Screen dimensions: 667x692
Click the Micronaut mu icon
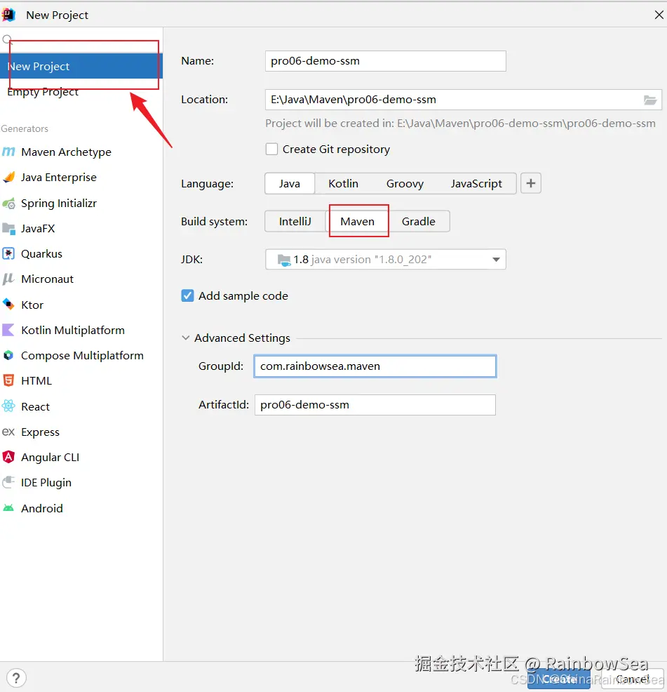pyautogui.click(x=8, y=279)
